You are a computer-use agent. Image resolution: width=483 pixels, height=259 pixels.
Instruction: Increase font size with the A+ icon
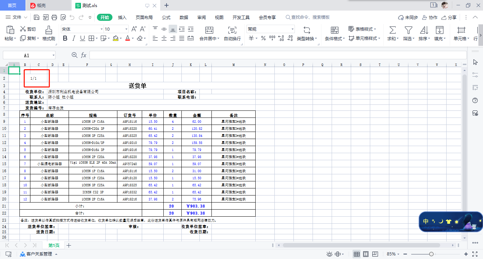134,29
